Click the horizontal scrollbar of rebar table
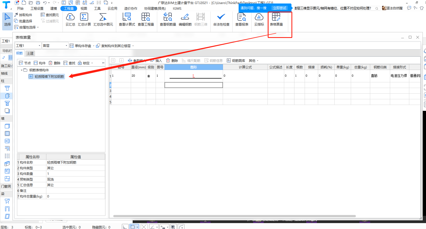This screenshot has height=229, width=426. pyautogui.click(x=234, y=216)
